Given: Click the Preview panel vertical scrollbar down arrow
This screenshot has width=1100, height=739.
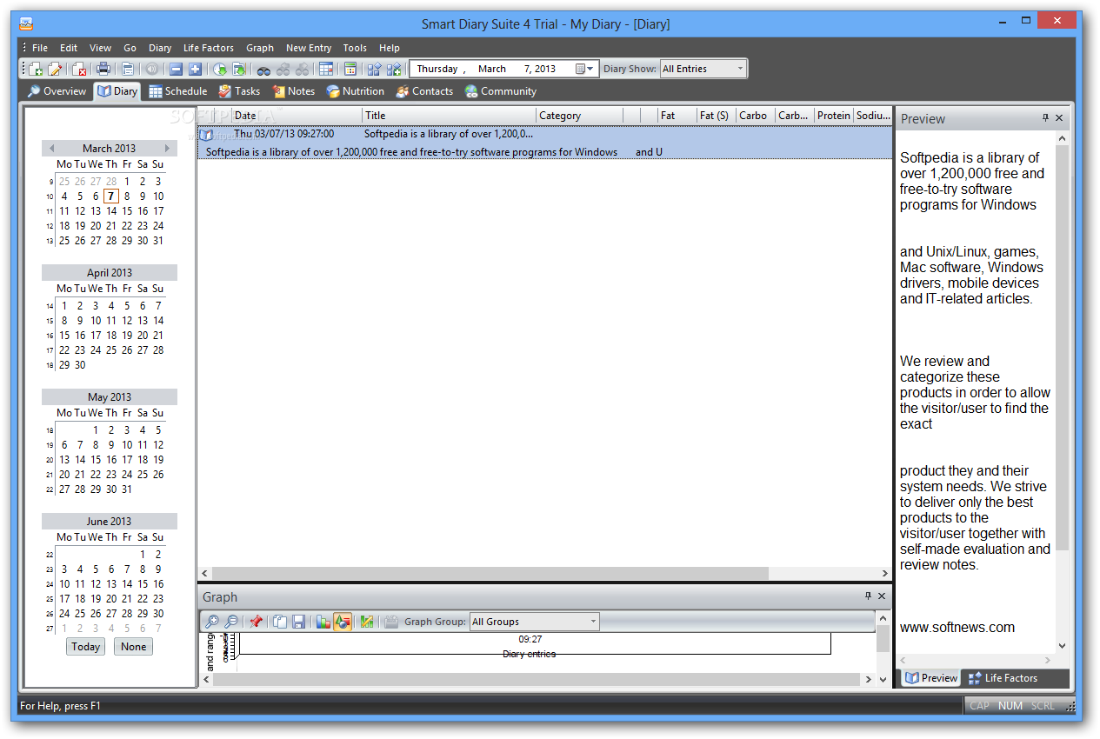Looking at the screenshot, I should click(x=1062, y=646).
